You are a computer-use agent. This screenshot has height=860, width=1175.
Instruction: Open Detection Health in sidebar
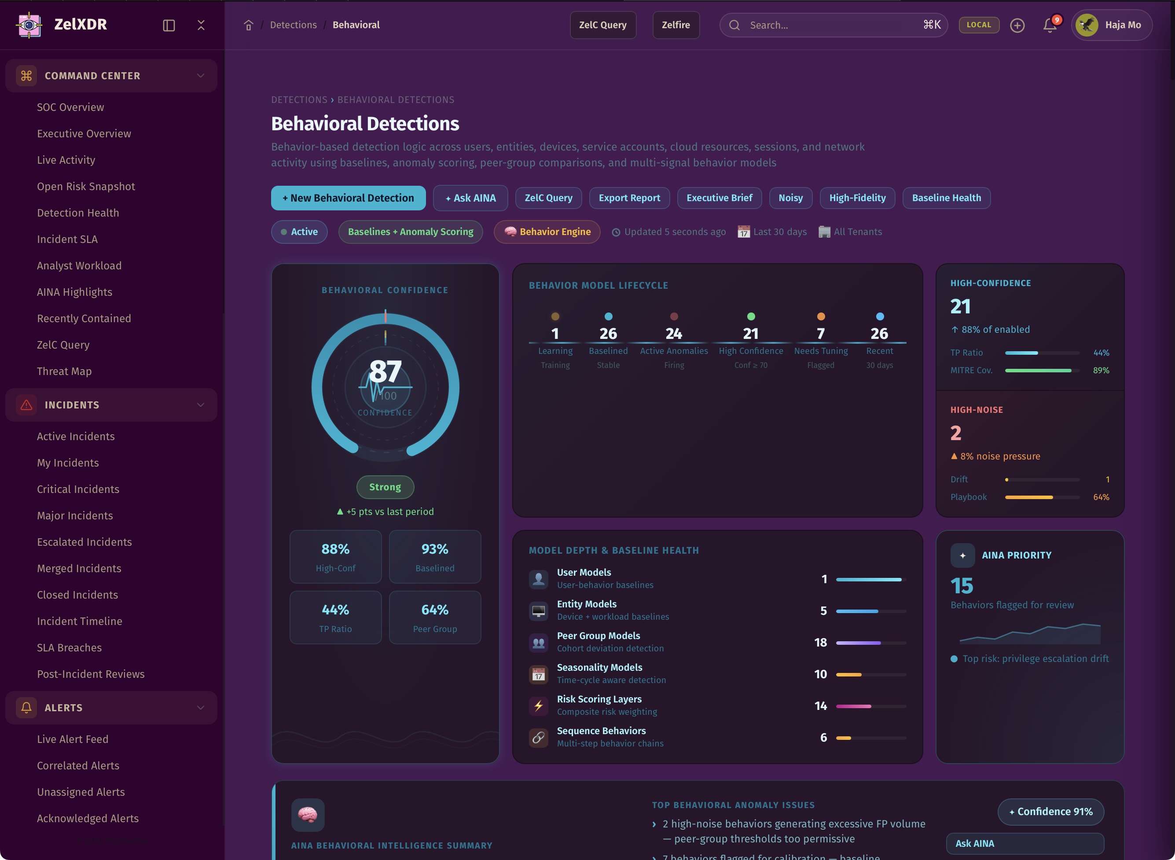[x=78, y=213]
